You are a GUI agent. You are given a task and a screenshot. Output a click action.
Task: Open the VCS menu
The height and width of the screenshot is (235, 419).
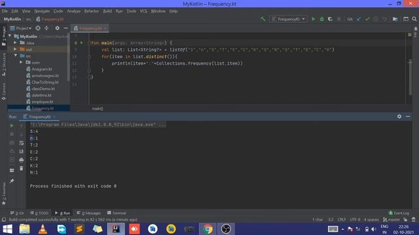(143, 11)
